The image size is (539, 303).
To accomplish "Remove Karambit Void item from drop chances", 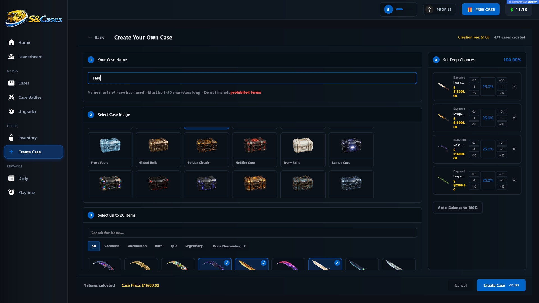I will pos(514,149).
